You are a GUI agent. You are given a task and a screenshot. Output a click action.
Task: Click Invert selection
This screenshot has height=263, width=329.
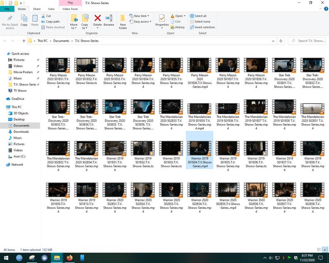[x=202, y=27]
